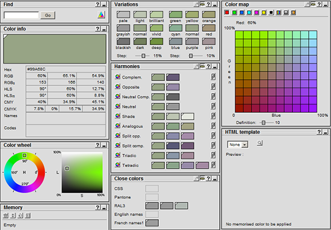Click the French names1 gray swatch
The height and width of the screenshot is (230, 331).
click(152, 223)
